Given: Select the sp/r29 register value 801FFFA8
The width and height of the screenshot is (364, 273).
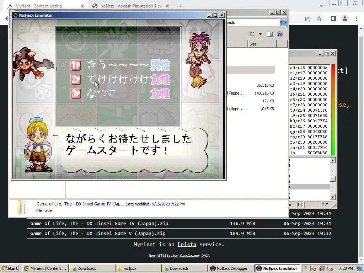Looking at the screenshot, I should [317, 137].
